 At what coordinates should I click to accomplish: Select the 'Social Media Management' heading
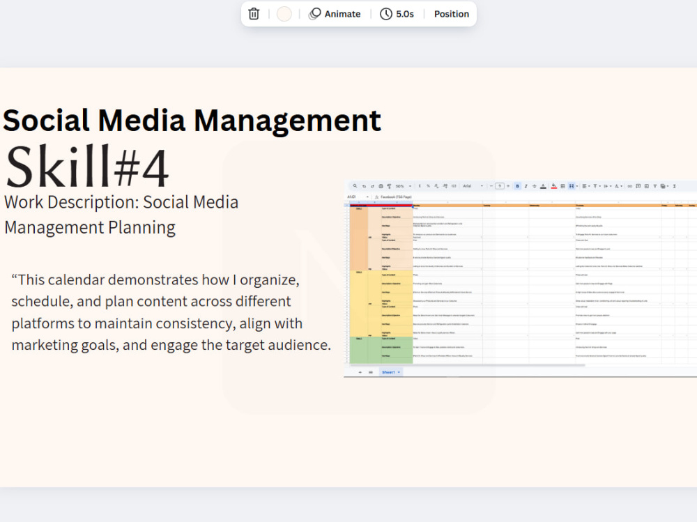192,121
